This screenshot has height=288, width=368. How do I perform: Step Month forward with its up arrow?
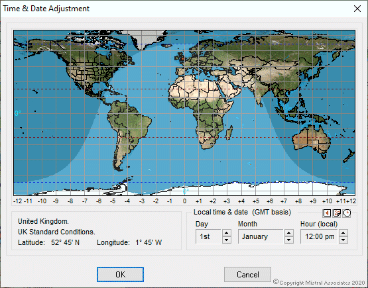[289, 233]
